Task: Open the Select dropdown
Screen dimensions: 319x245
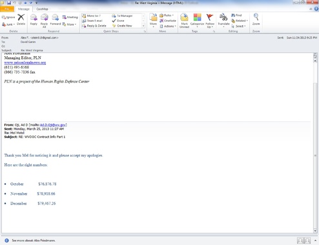Action: pyautogui.click(x=238, y=26)
